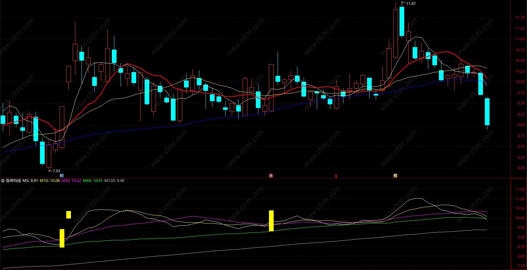The image size is (527, 270).
Task: Select the M5: 9.91 moving average value
Action: tap(30, 181)
